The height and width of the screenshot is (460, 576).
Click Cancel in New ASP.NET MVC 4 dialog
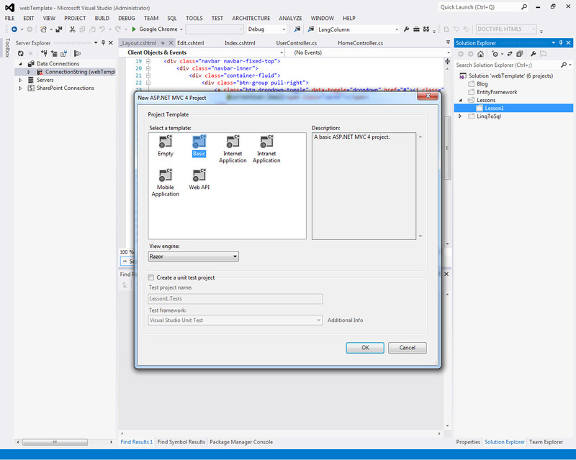pos(408,348)
